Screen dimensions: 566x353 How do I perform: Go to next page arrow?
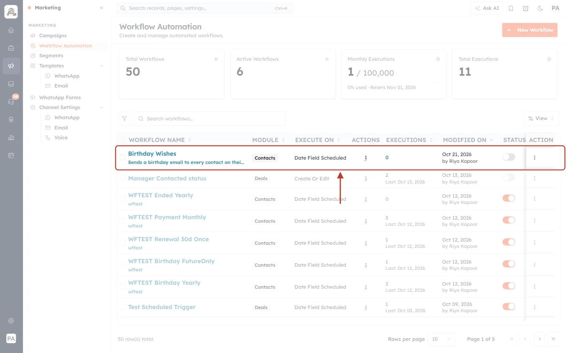pos(540,339)
